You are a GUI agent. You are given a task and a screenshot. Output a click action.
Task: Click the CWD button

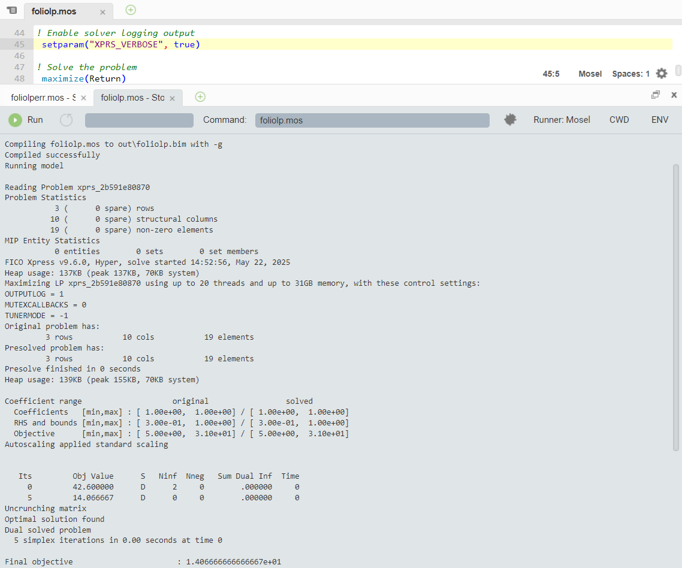(619, 120)
